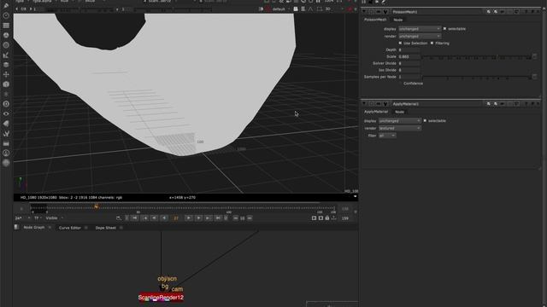Open the Color nodes wheel icon
Viewport: 547px width, 307px height.
click(6, 35)
